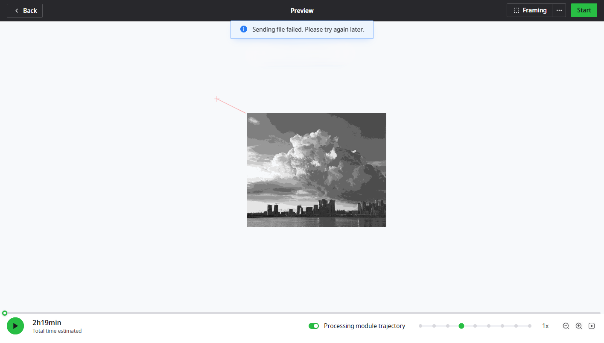Set speed slider to the first dot
604x343 pixels.
click(420, 326)
